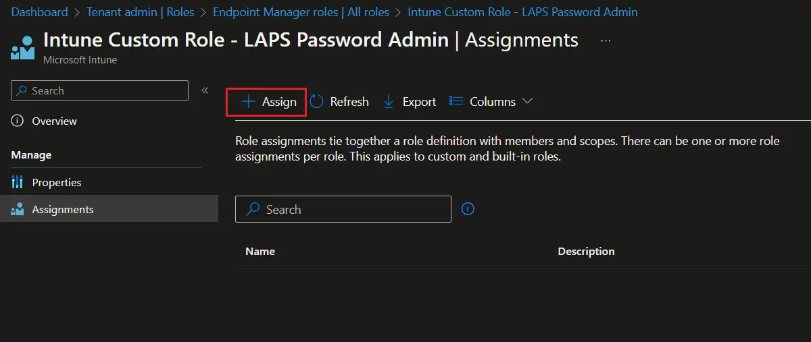
Task: Open the Properties menu item
Action: click(57, 182)
